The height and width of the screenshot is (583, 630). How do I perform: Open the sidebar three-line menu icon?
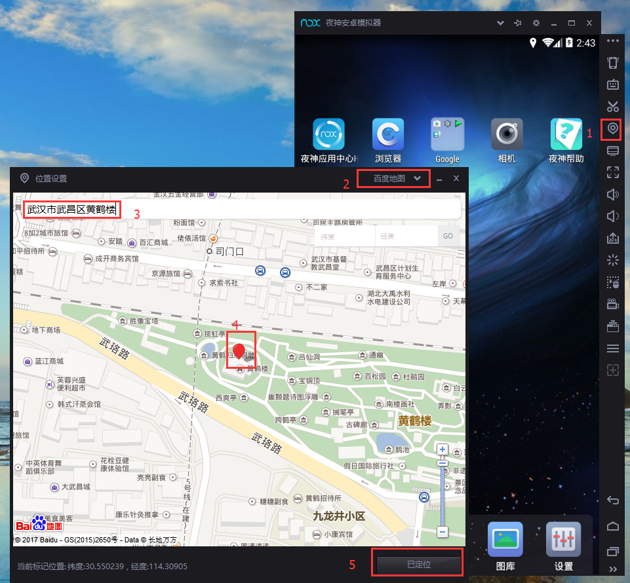click(x=613, y=348)
